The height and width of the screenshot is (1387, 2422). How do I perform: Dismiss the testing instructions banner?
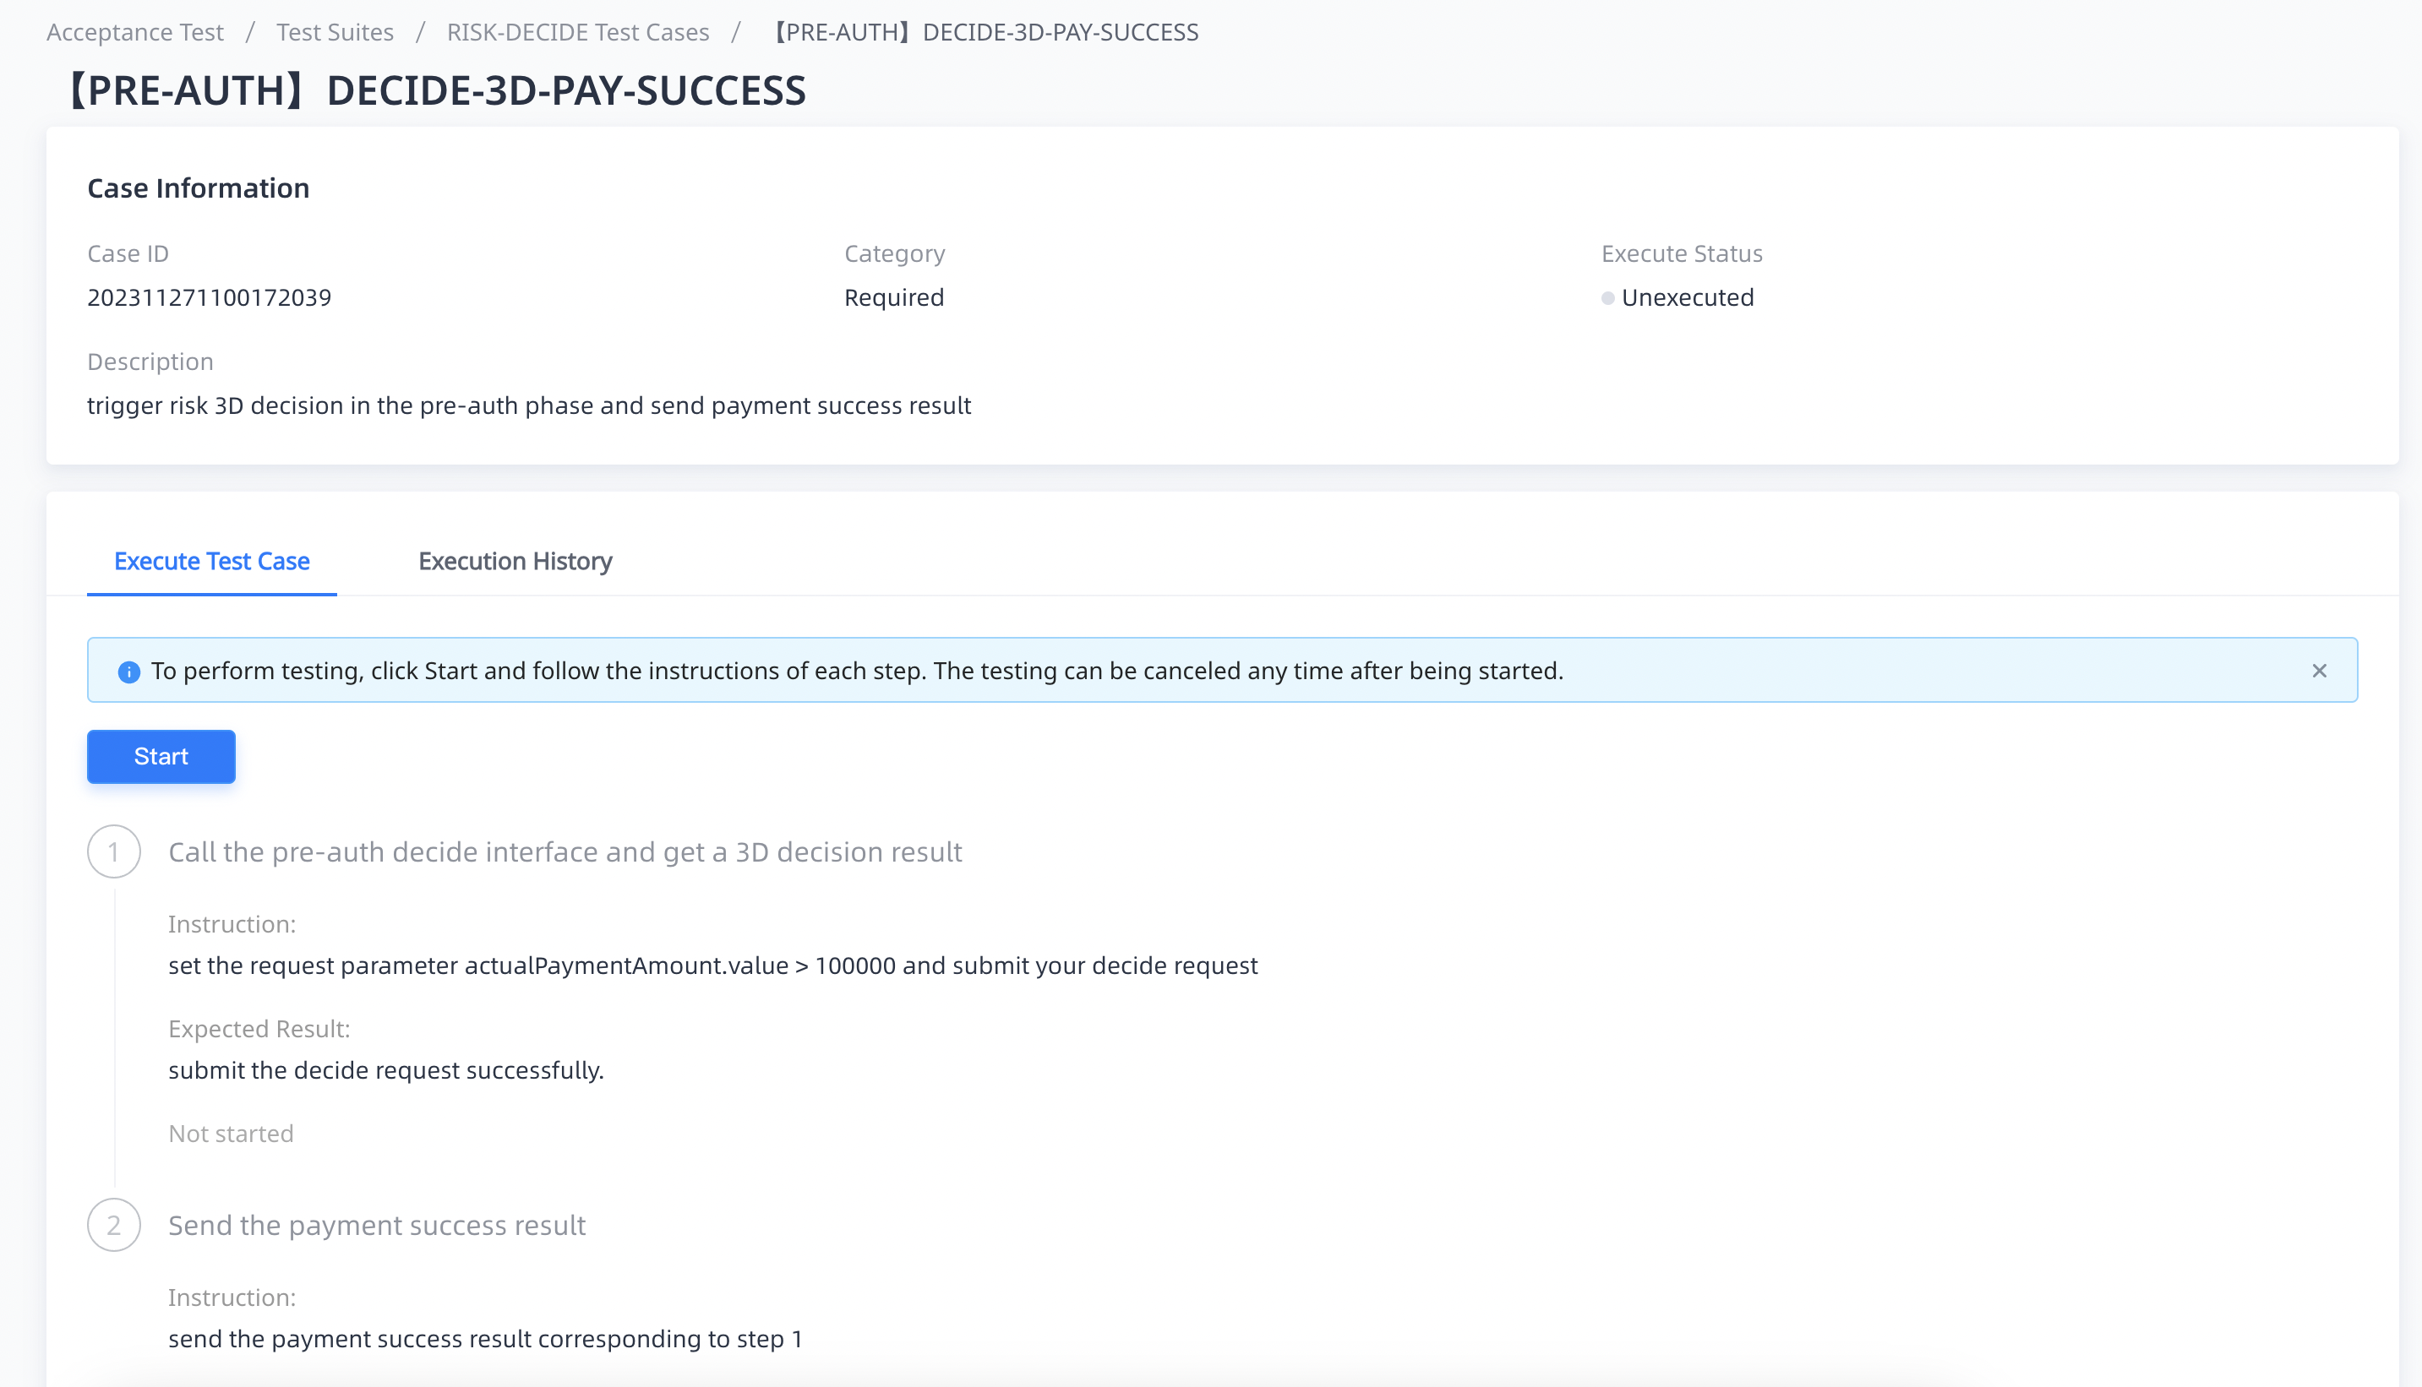pyautogui.click(x=2319, y=671)
